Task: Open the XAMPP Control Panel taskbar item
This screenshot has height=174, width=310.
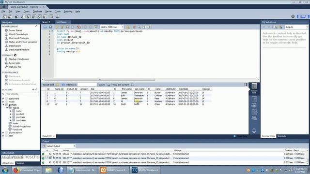Action: point(114,170)
